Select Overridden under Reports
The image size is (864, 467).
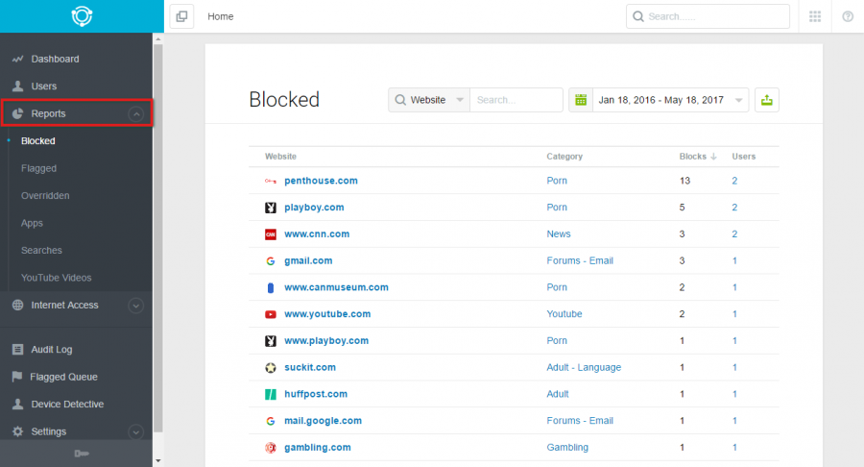(45, 196)
